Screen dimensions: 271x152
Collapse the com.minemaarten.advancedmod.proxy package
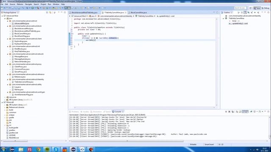(x=8, y=64)
